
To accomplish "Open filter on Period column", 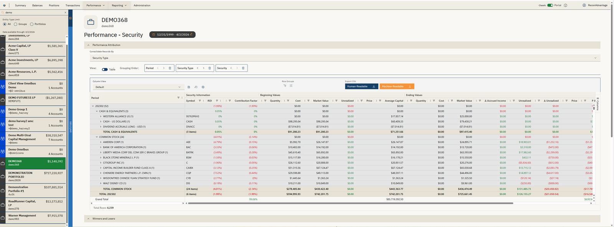I will click(x=178, y=98).
